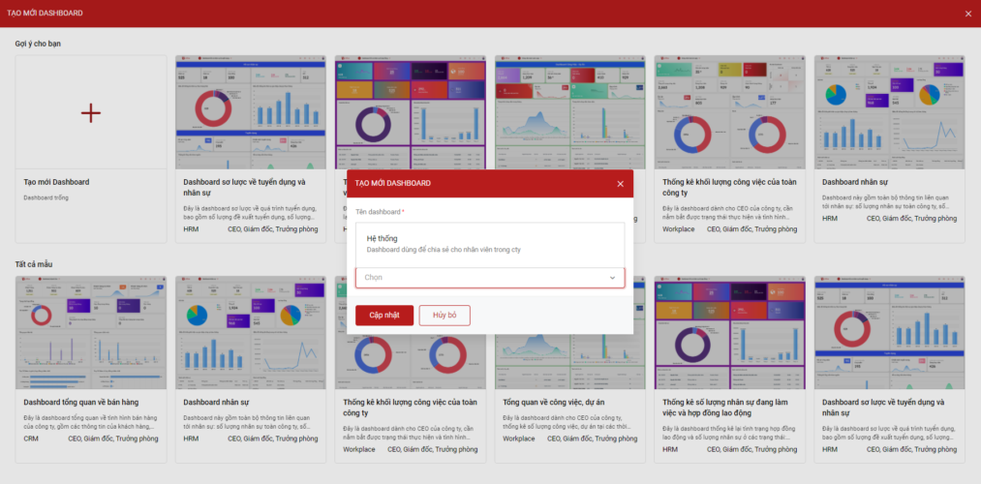The height and width of the screenshot is (484, 981).
Task: Close the full-screen Tạo mới Dashboard page
Action: (967, 14)
